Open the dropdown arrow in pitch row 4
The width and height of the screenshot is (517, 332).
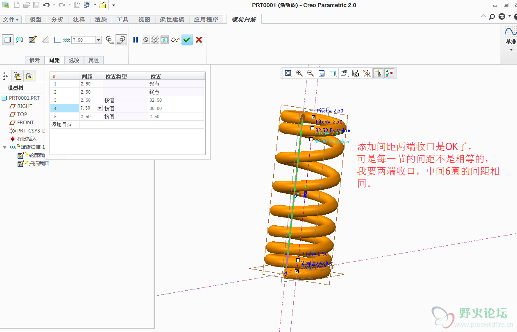click(x=100, y=108)
